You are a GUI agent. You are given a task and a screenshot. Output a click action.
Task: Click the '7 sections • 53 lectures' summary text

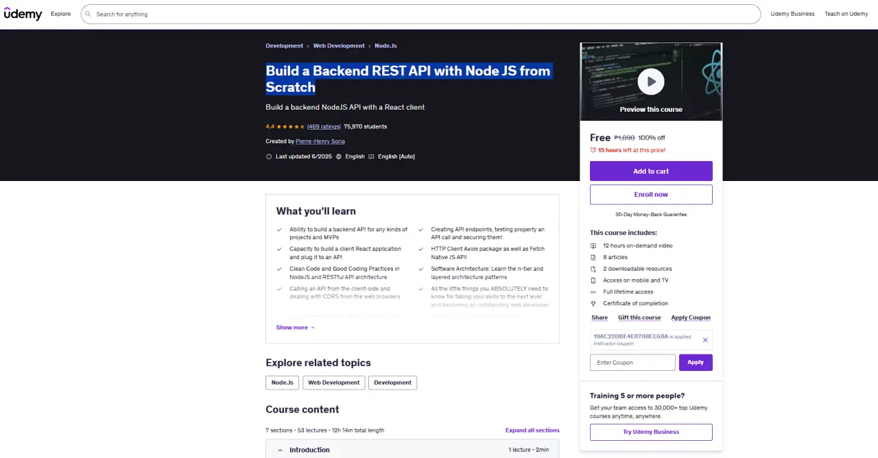(x=325, y=431)
